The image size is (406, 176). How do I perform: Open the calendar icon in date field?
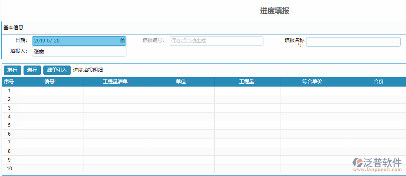click(x=122, y=41)
